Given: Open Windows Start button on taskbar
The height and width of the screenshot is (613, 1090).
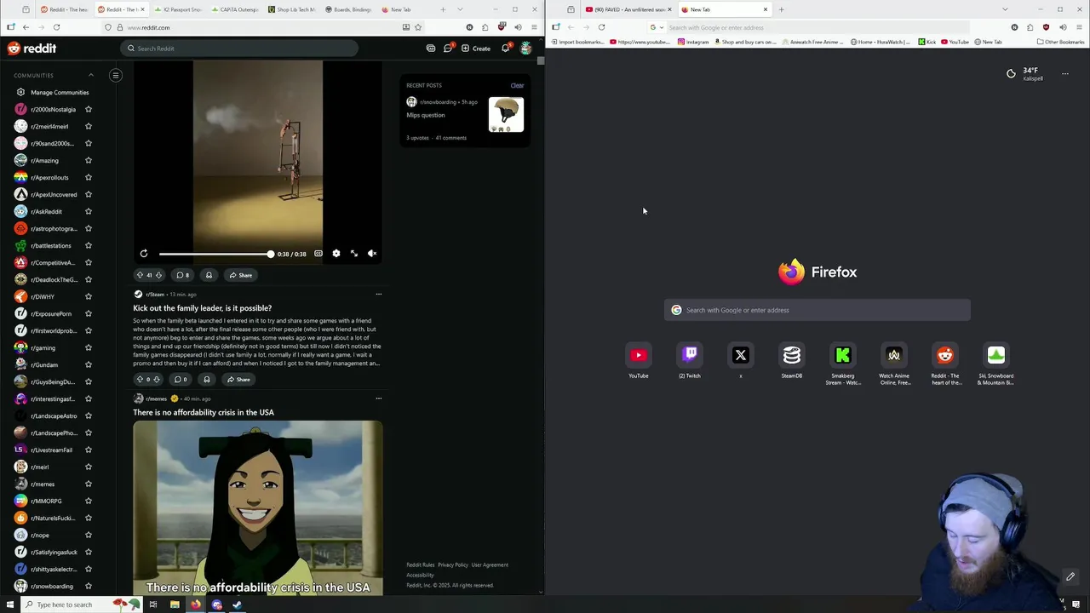Looking at the screenshot, I should (x=11, y=604).
